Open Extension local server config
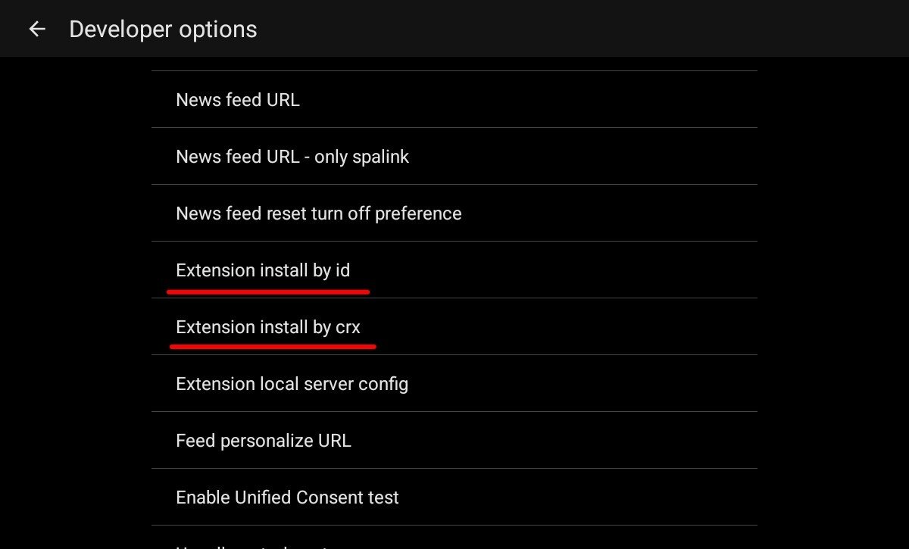909x549 pixels. point(292,384)
